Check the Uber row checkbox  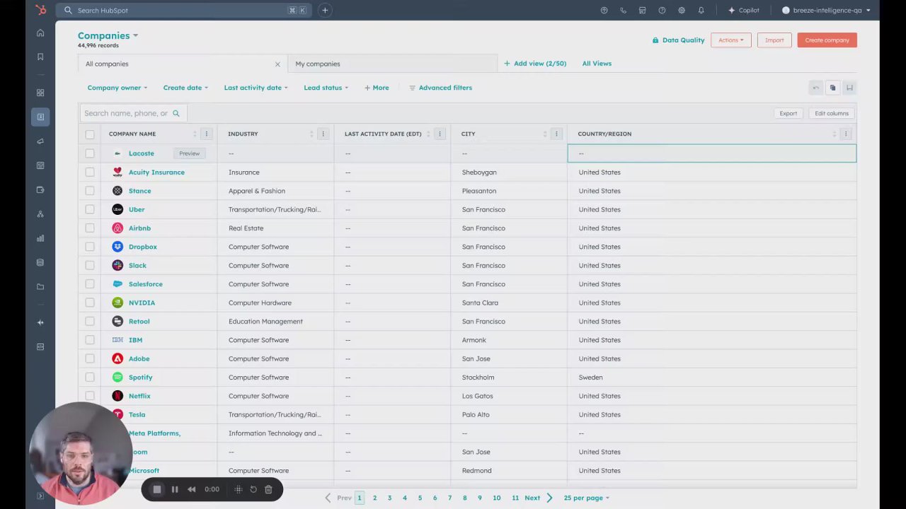coord(90,209)
